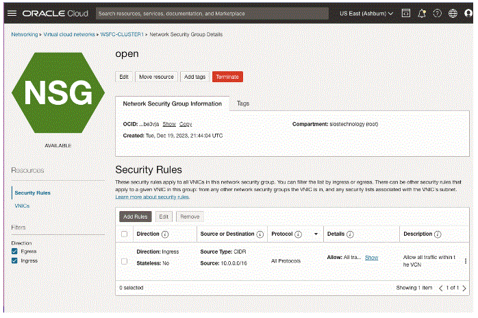478x318 pixels.
Task: Go to next page of rules
Action: coord(466,288)
